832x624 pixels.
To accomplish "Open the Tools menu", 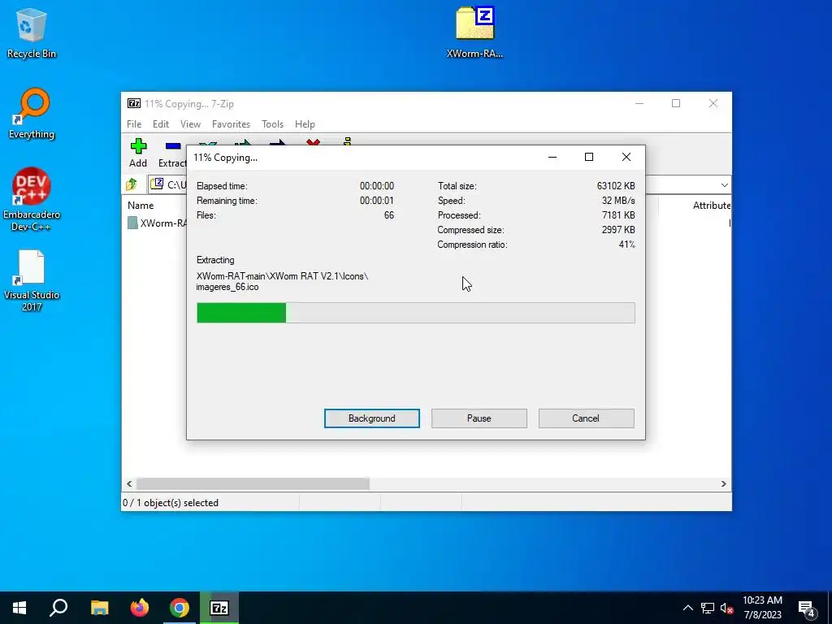I will click(x=272, y=124).
